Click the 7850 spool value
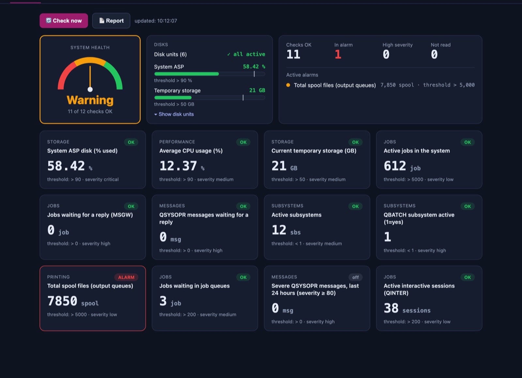 (73, 301)
